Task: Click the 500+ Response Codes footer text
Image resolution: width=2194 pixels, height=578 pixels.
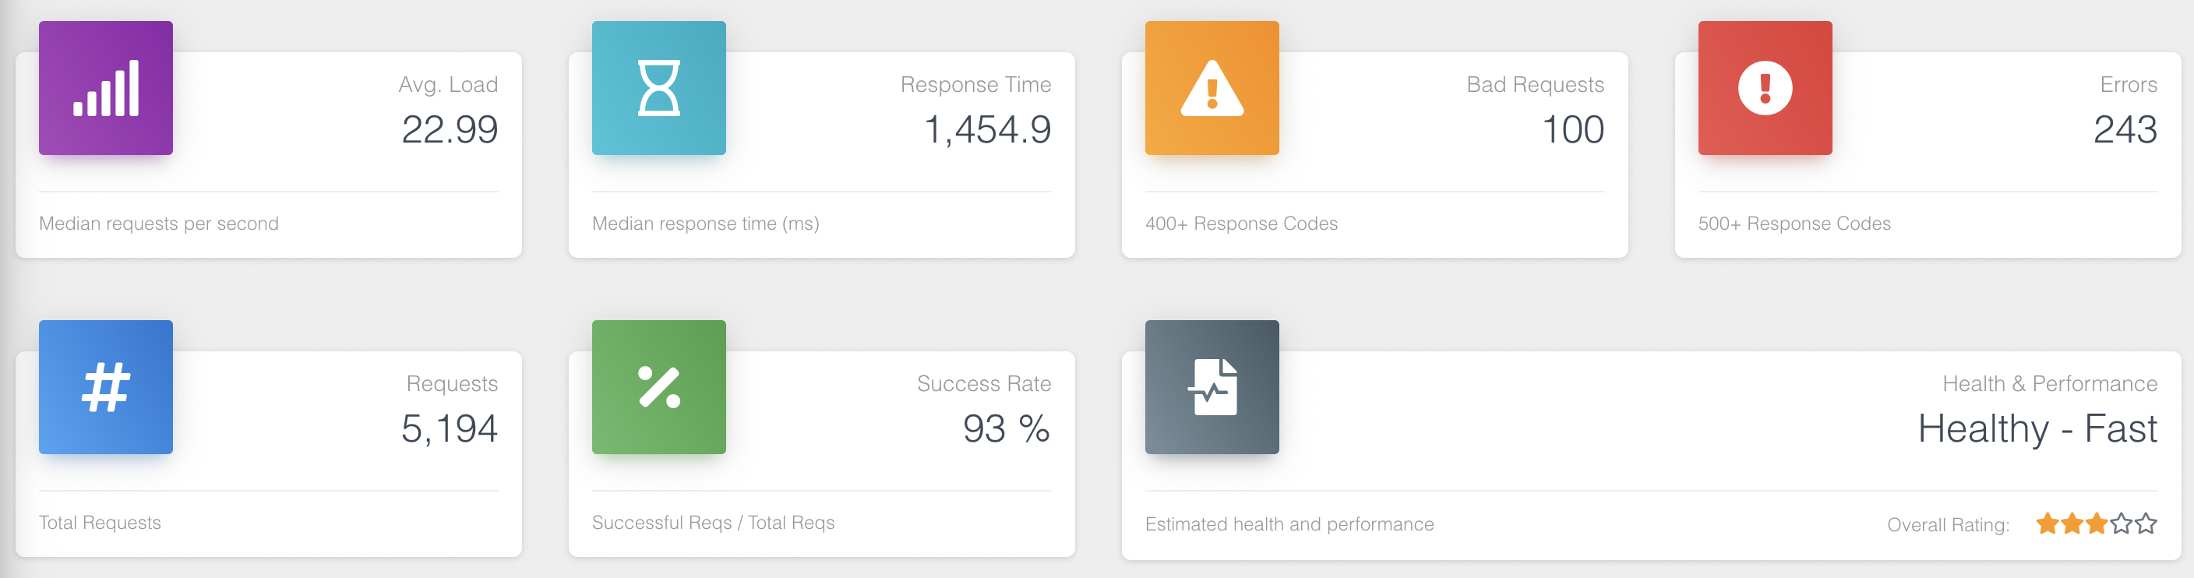Action: pyautogui.click(x=1794, y=223)
